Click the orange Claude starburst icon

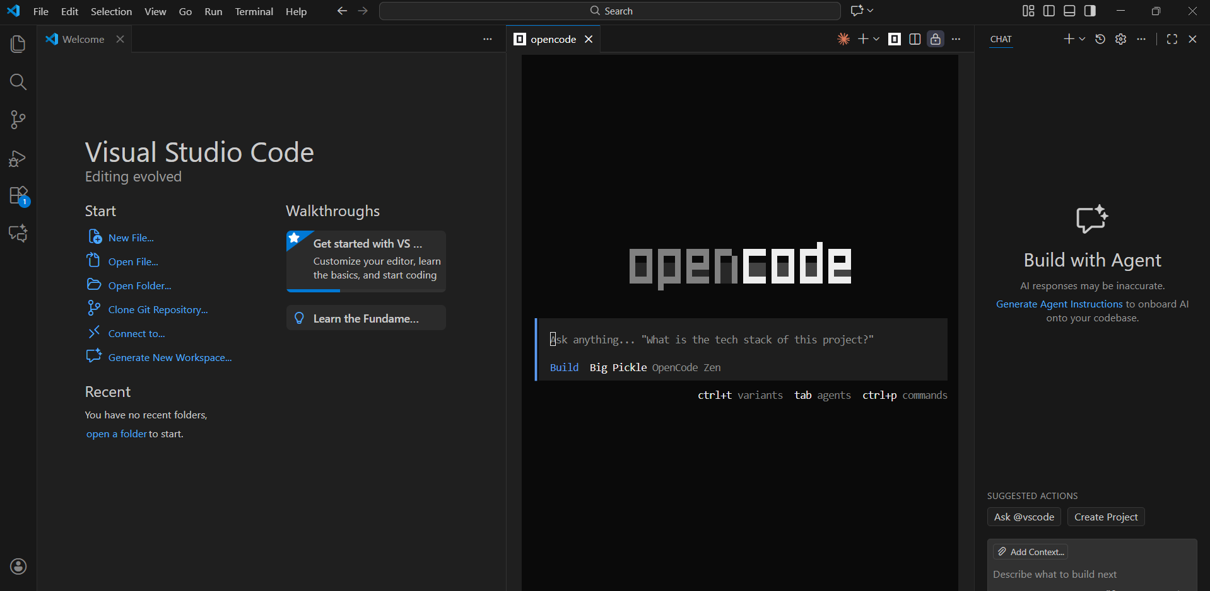(843, 39)
